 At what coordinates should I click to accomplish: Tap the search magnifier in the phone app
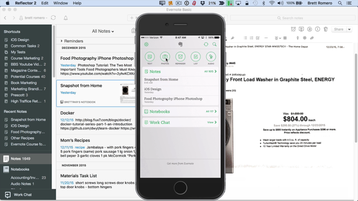pyautogui.click(x=214, y=44)
